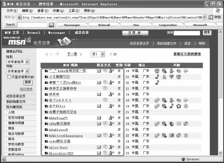Go to the 下一页 next page link

(72, 54)
